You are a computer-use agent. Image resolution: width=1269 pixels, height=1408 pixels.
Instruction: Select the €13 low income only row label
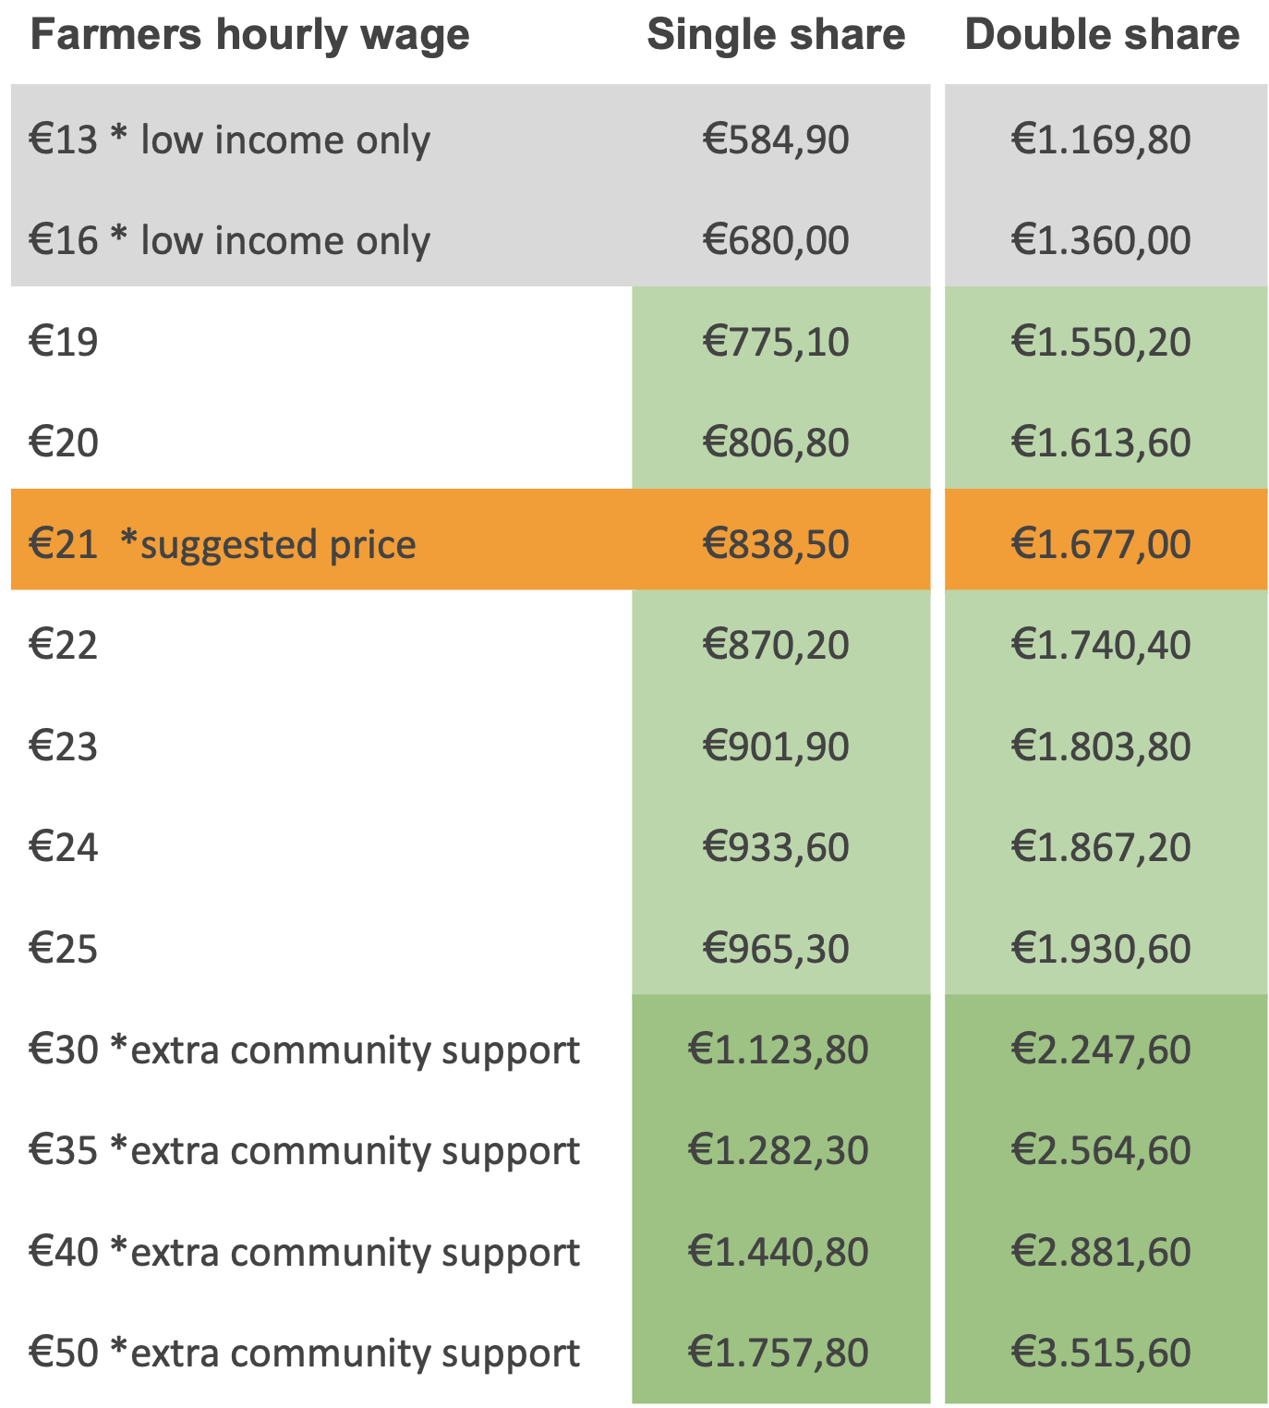tap(229, 140)
